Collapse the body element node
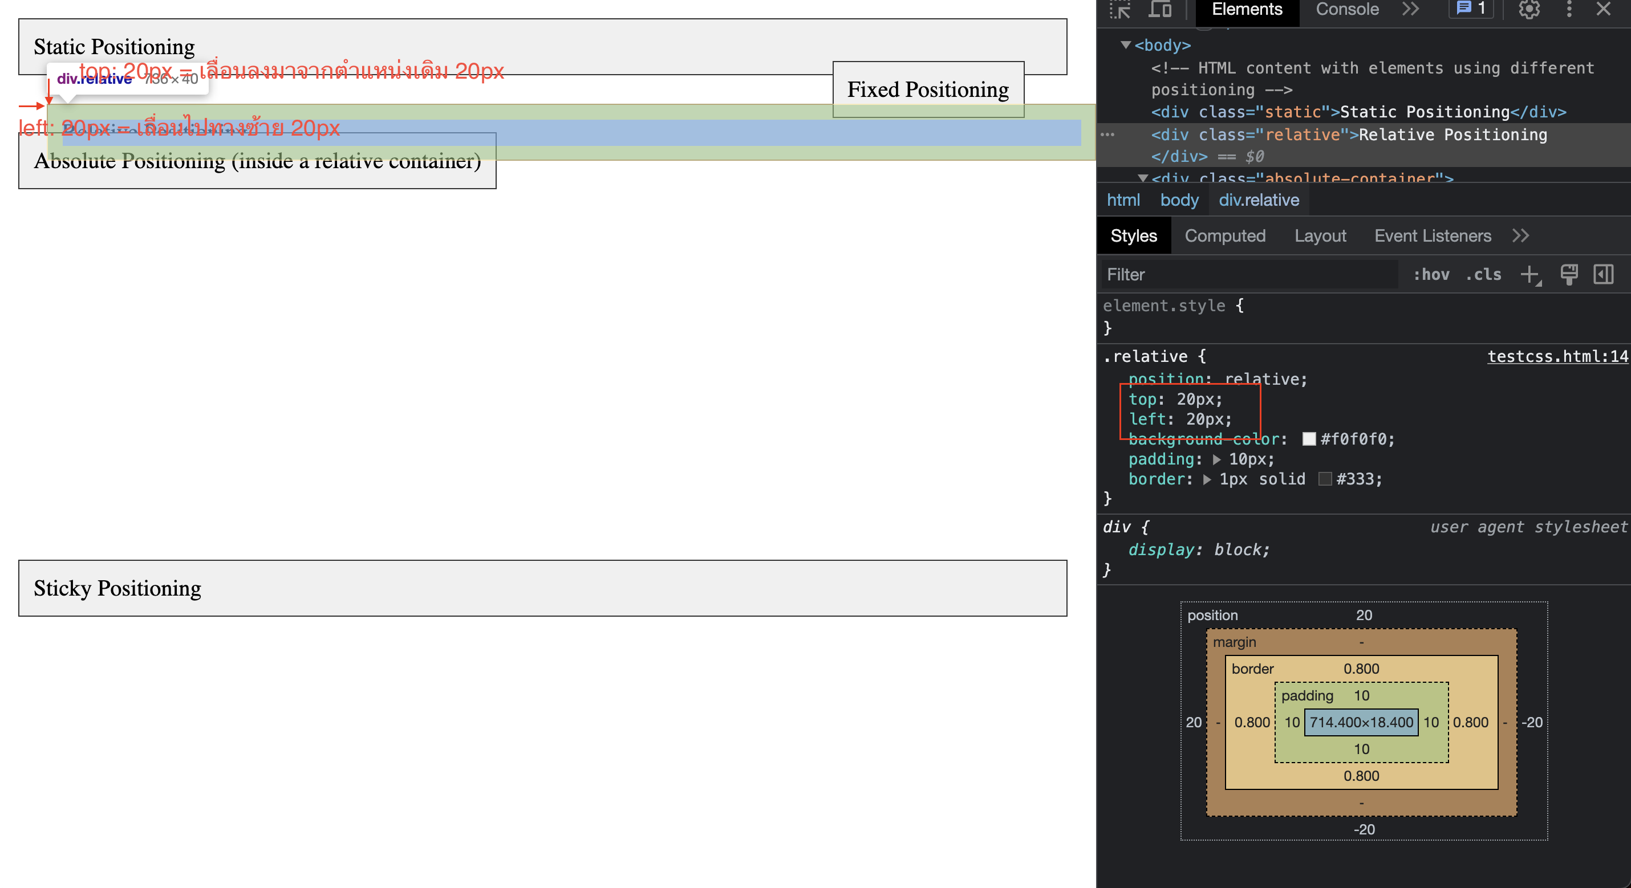This screenshot has width=1631, height=888. click(1126, 45)
